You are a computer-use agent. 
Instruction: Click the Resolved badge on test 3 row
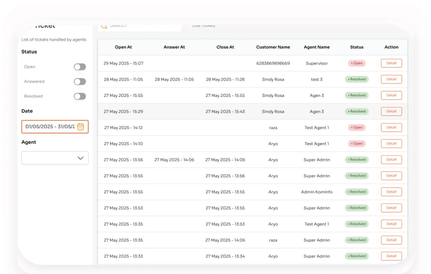click(357, 79)
